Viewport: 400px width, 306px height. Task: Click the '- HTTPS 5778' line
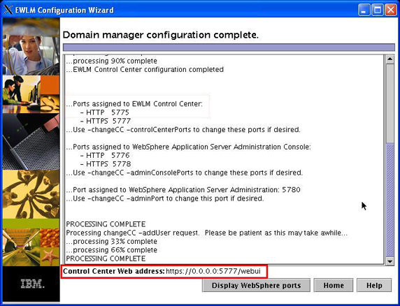(106, 163)
